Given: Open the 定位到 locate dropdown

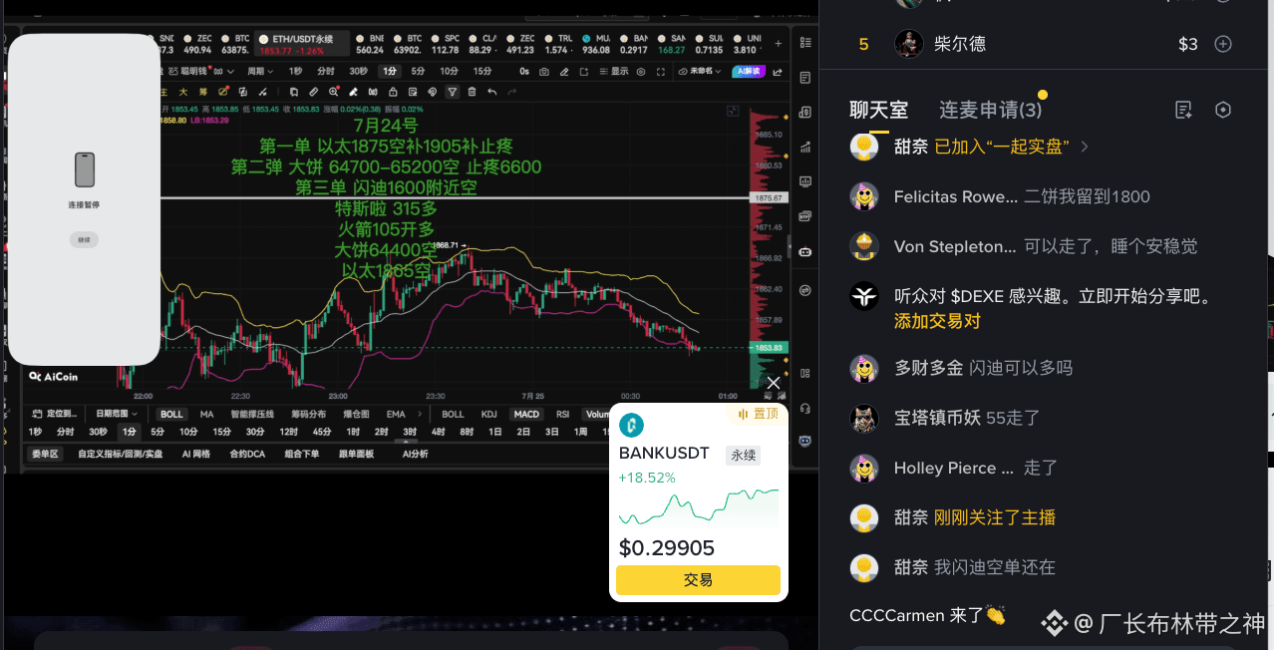Looking at the screenshot, I should 54,414.
